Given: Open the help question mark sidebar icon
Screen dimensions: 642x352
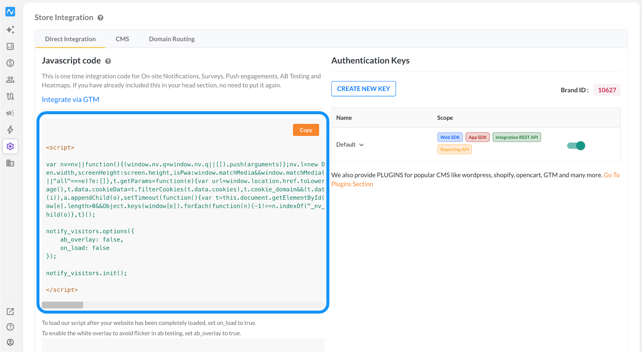Looking at the screenshot, I should pos(10,327).
